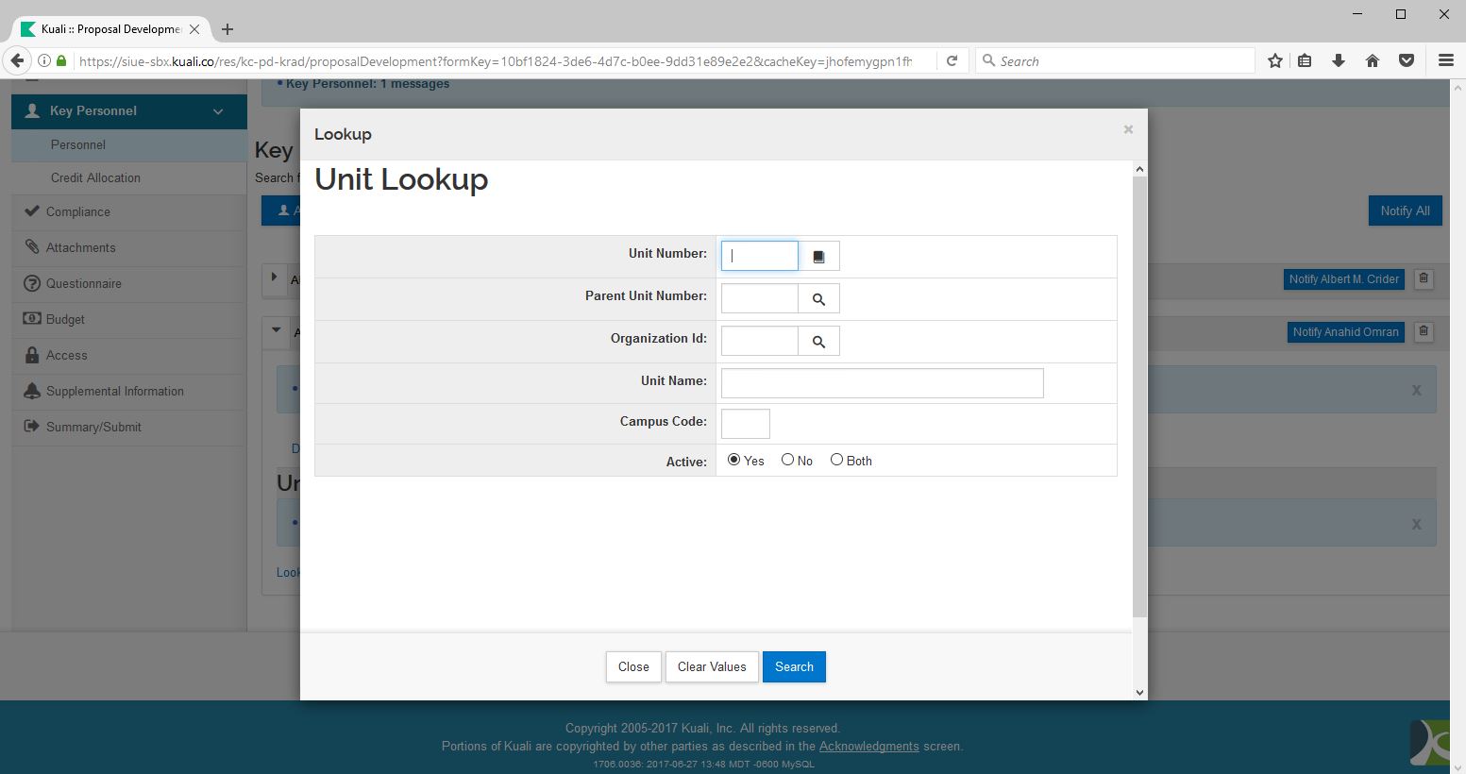The width and height of the screenshot is (1466, 774).
Task: Click trash icon next to Notify Anahid Omran
Action: 1424,332
